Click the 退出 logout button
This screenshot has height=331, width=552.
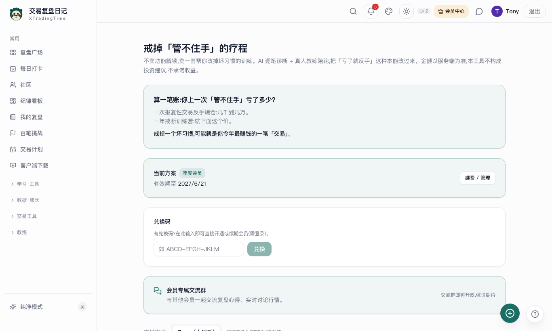point(535,11)
